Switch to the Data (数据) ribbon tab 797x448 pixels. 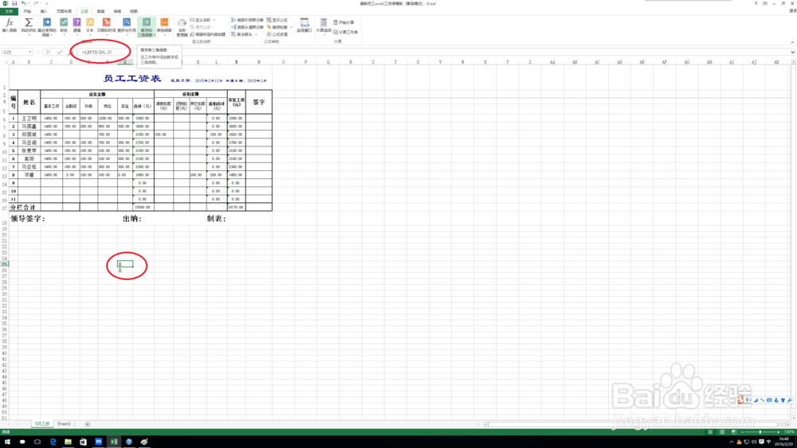(100, 11)
